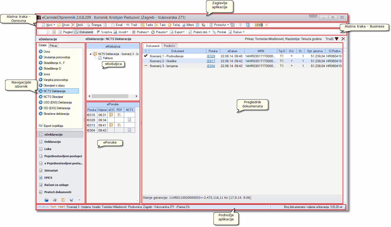Print using the Štampaj button
The width and height of the screenshot is (391, 227).
[94, 25]
